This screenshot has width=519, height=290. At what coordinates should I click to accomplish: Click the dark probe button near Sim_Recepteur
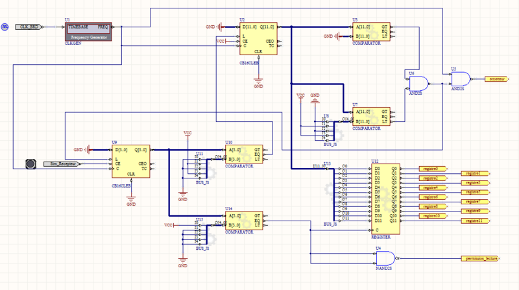coord(30,164)
